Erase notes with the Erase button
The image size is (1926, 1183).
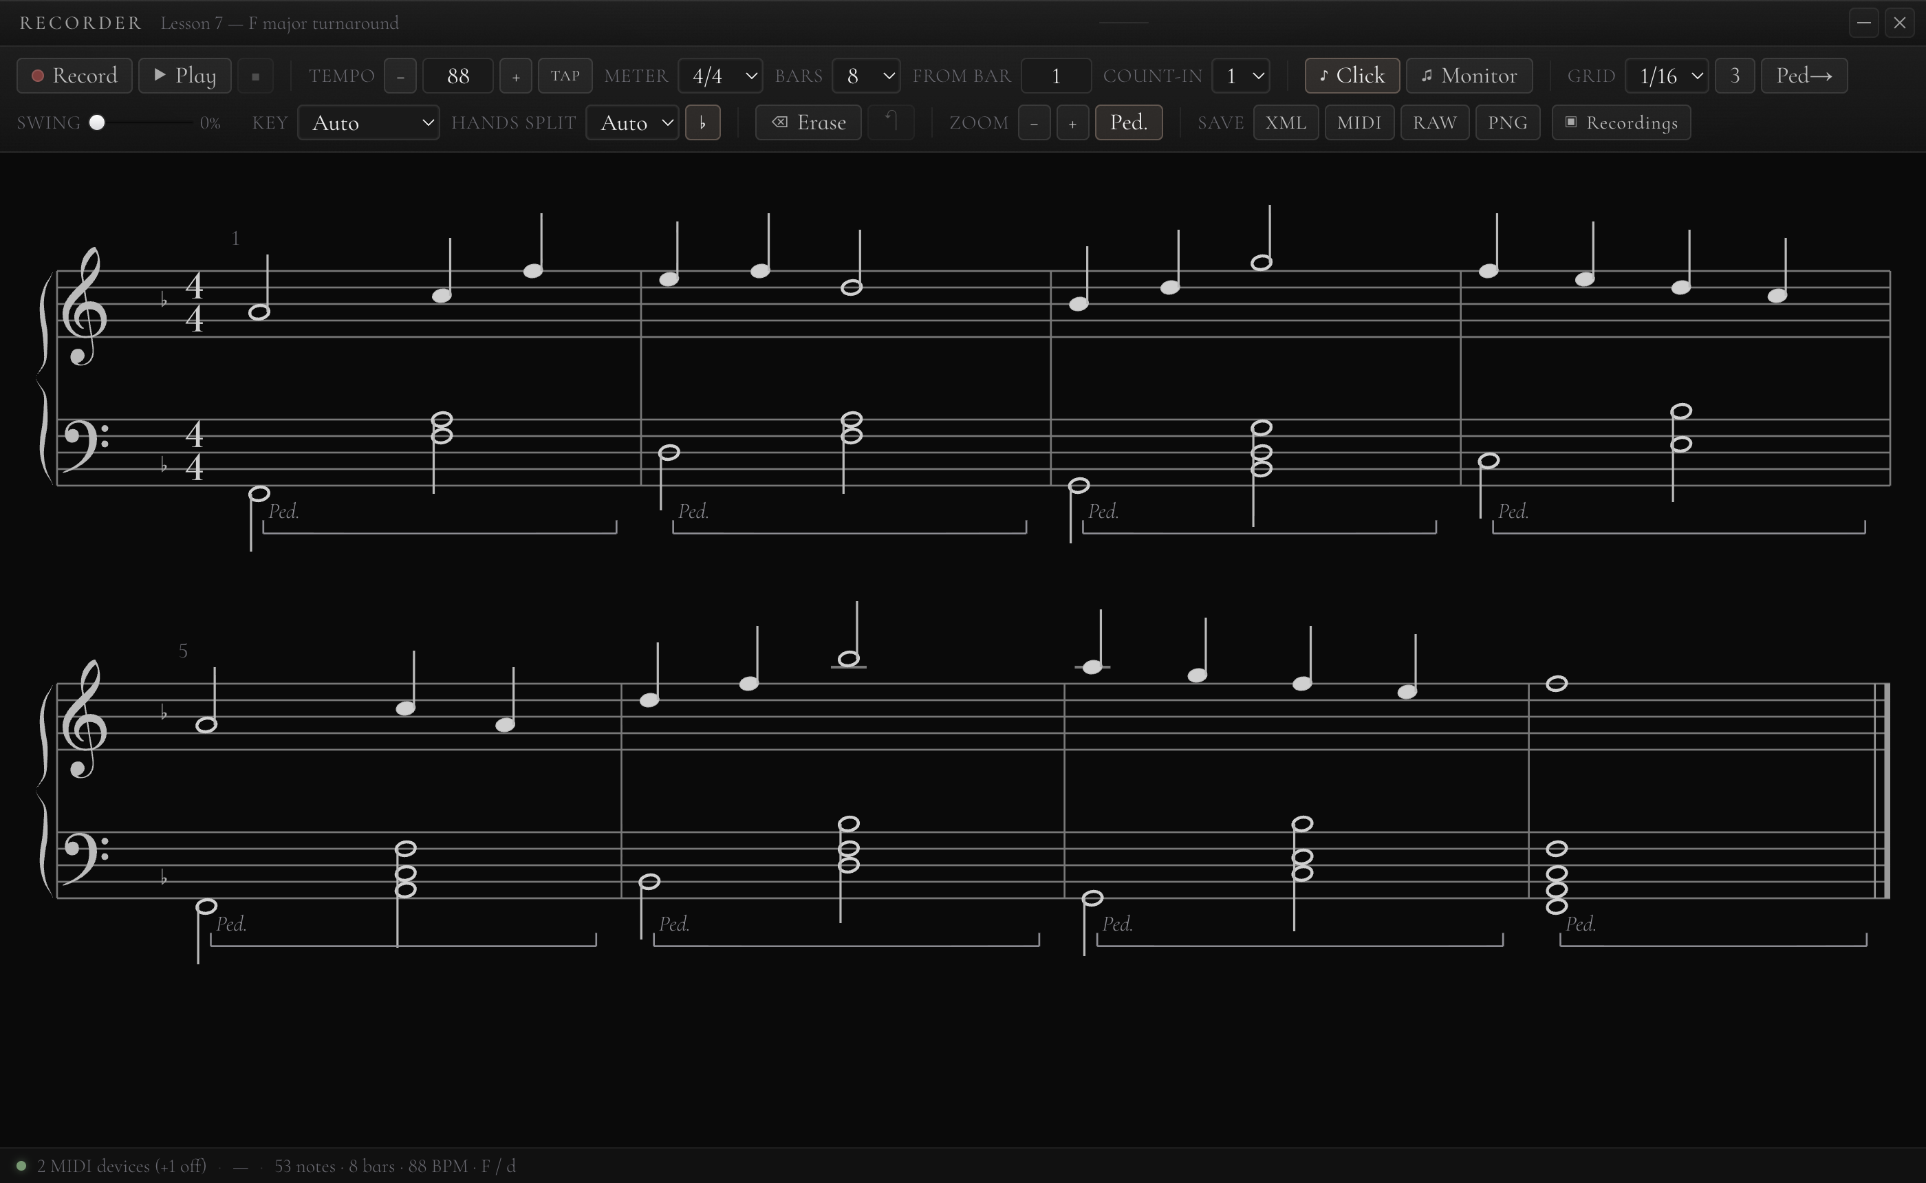tap(808, 123)
